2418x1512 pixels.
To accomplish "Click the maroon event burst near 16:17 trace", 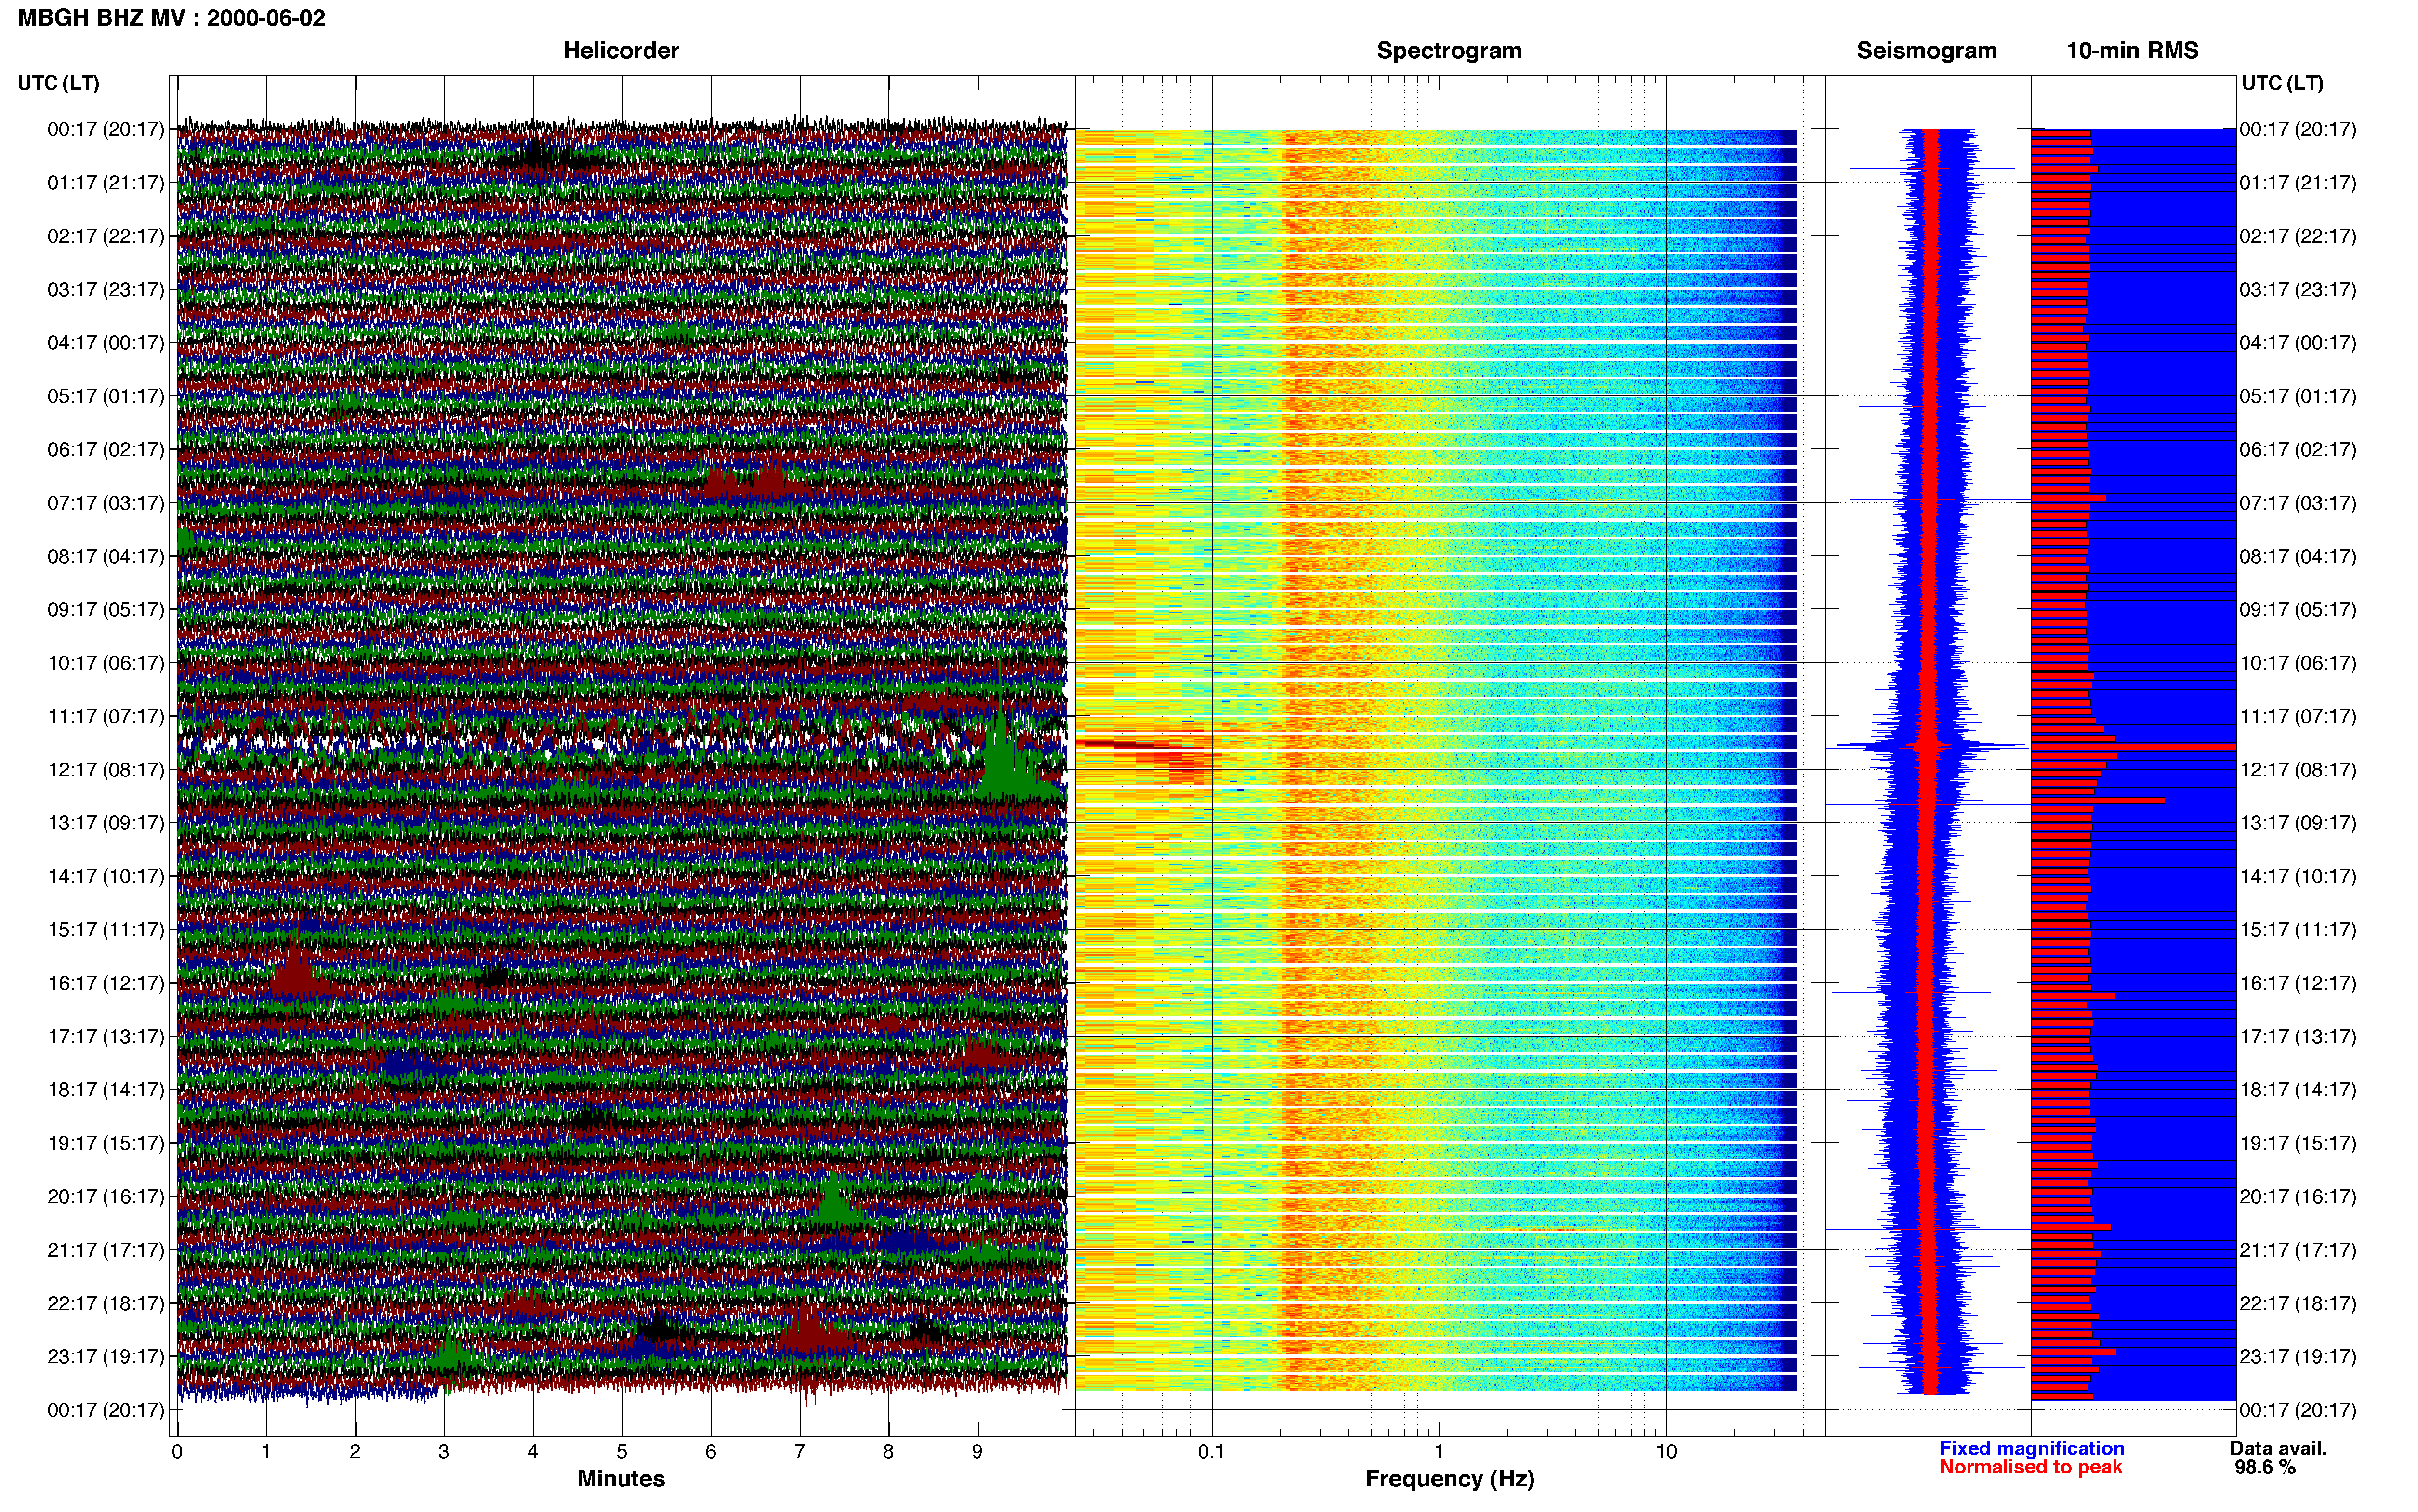I will [x=296, y=968].
